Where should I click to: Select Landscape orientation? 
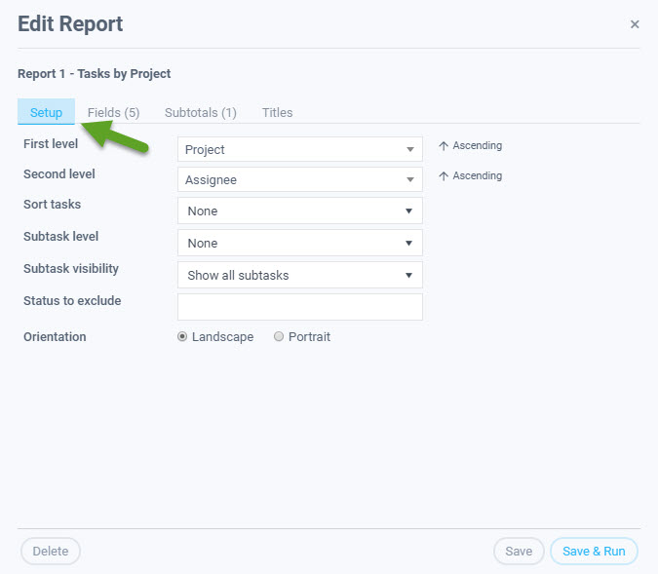click(182, 336)
